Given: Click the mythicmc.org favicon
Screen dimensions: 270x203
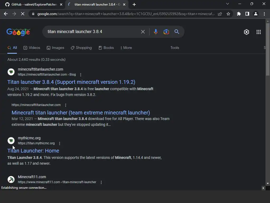Looking at the screenshot, I should (11, 141).
